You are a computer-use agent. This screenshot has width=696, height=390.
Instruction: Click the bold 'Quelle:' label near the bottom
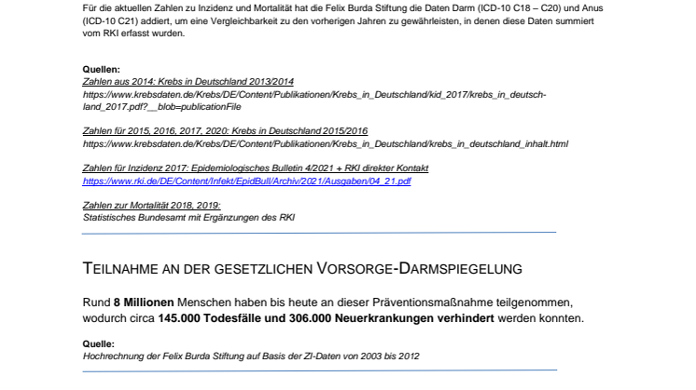[x=99, y=341]
